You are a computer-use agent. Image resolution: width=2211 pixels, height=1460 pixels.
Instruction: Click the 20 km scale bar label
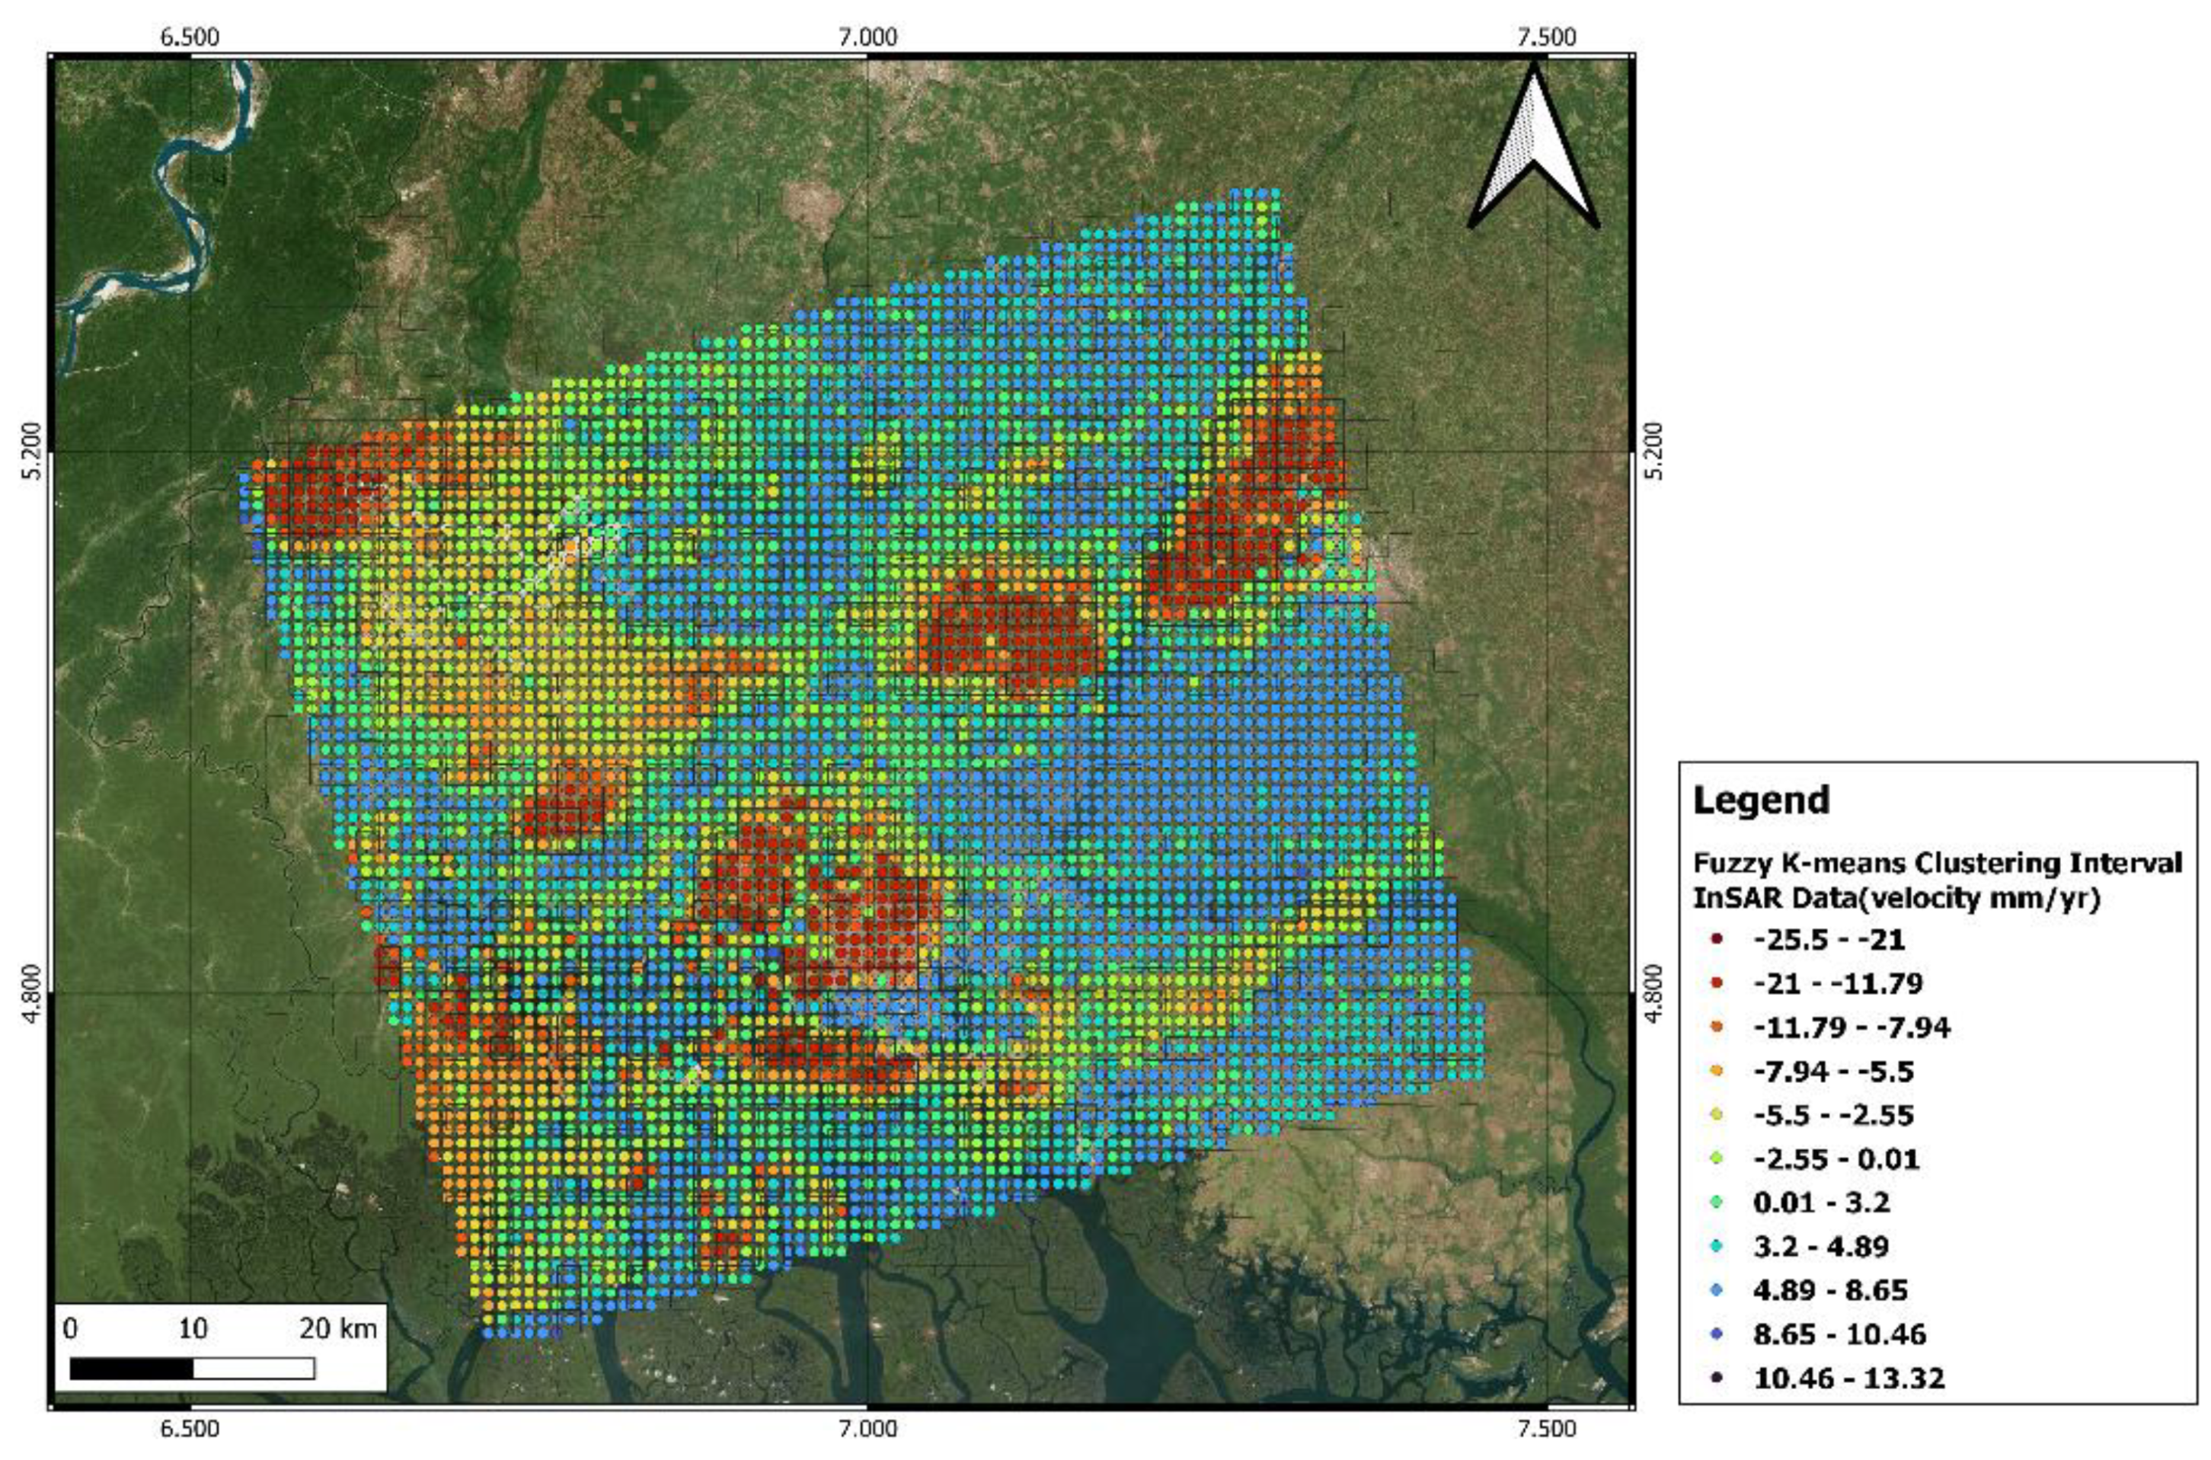pyautogui.click(x=338, y=1329)
